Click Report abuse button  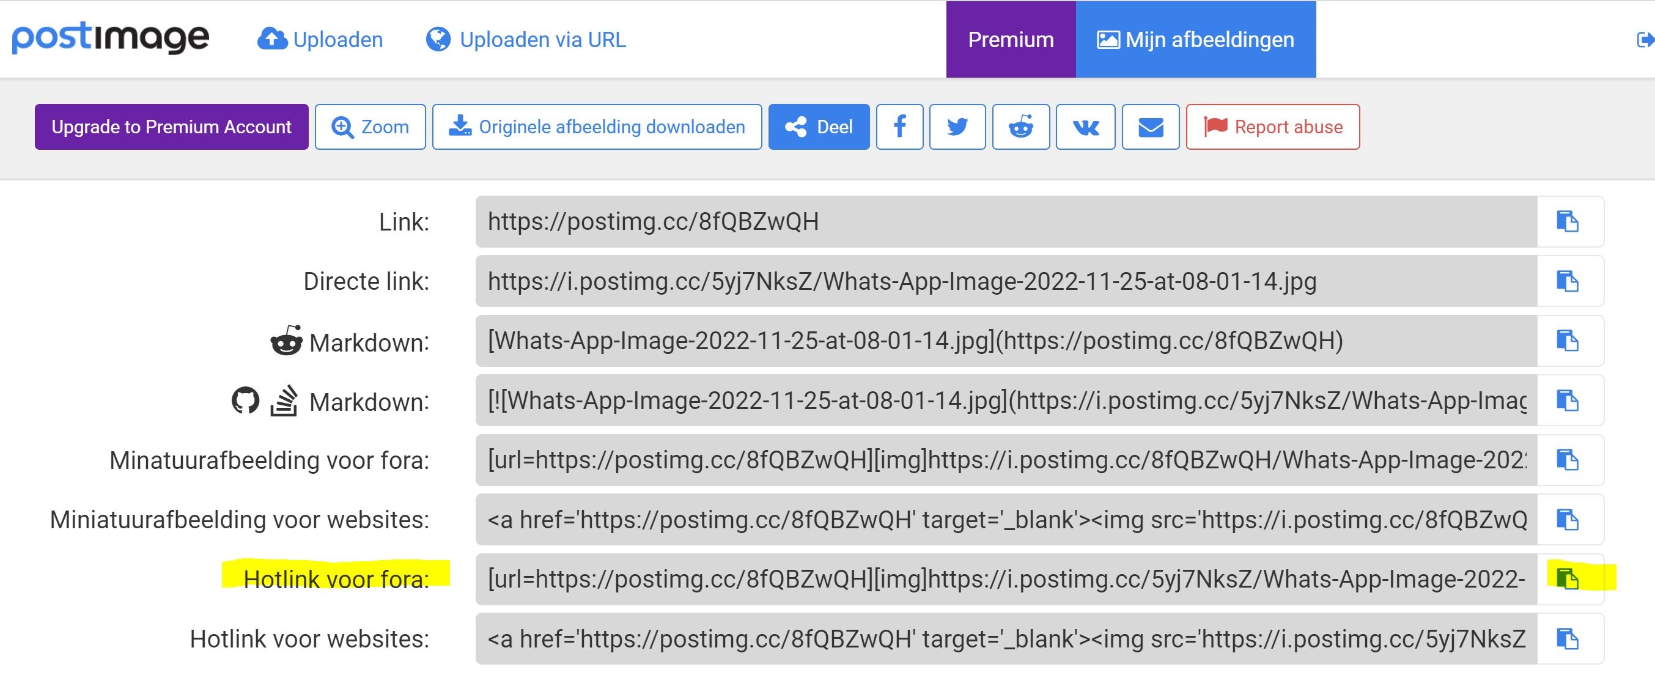tap(1273, 127)
